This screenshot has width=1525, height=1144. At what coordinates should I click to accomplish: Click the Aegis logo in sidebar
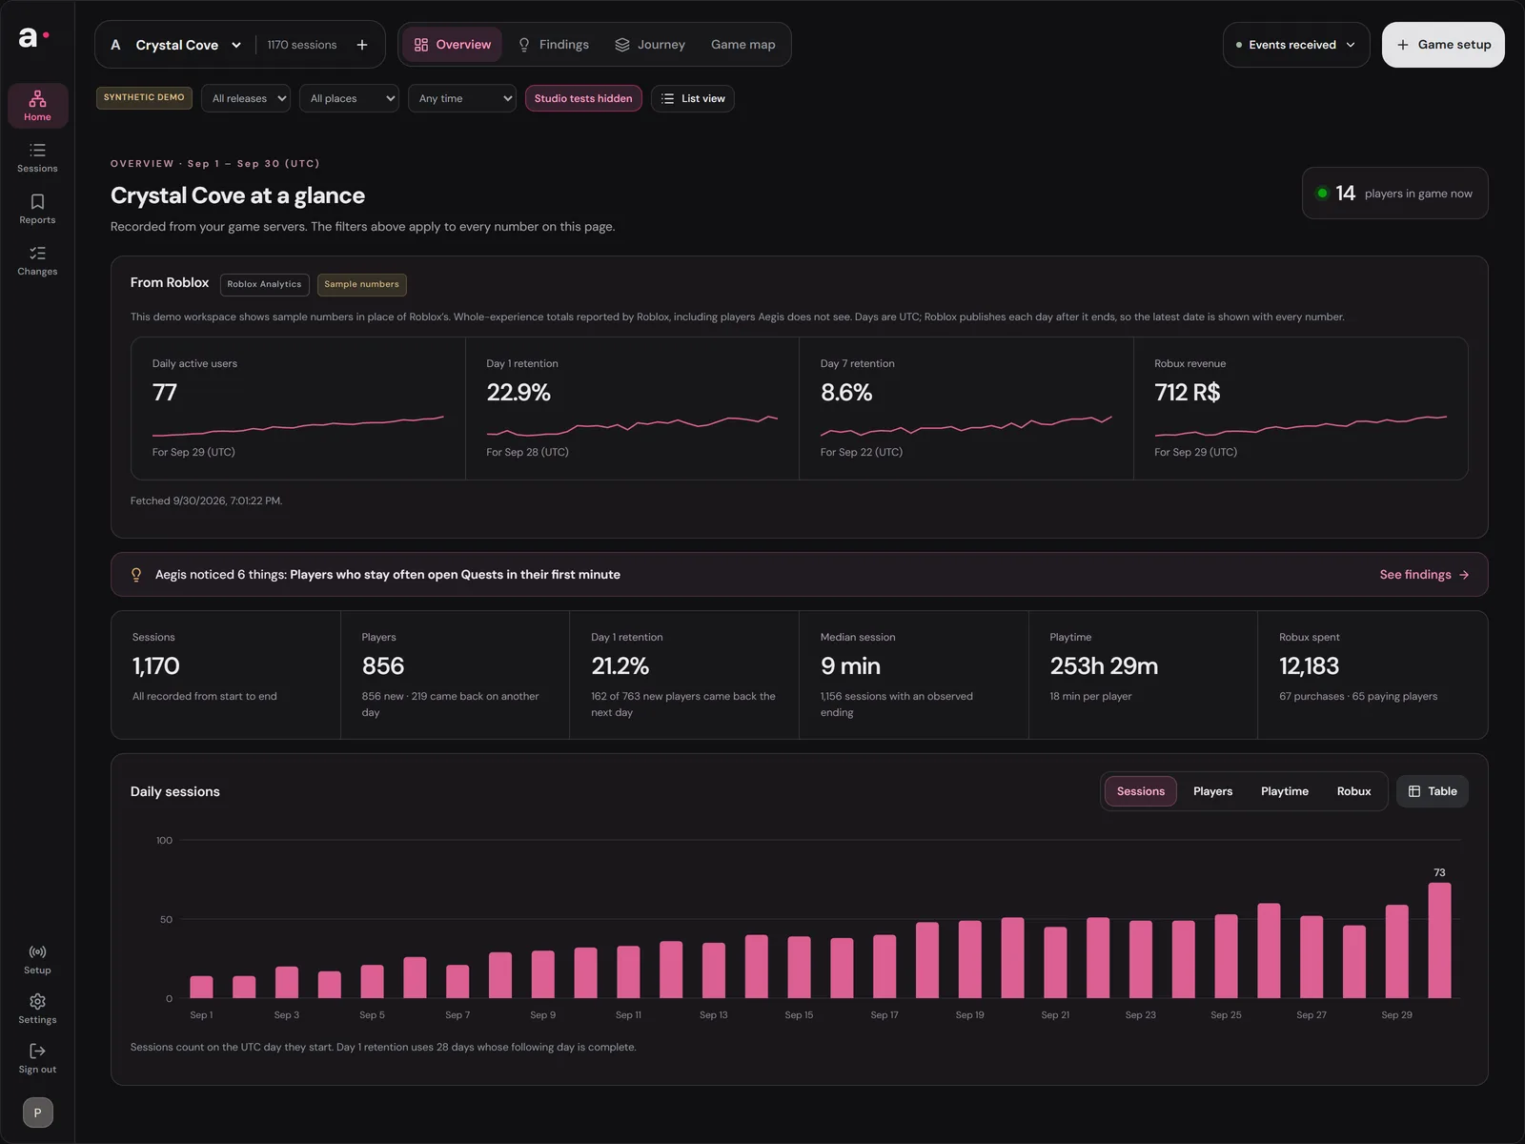(33, 37)
